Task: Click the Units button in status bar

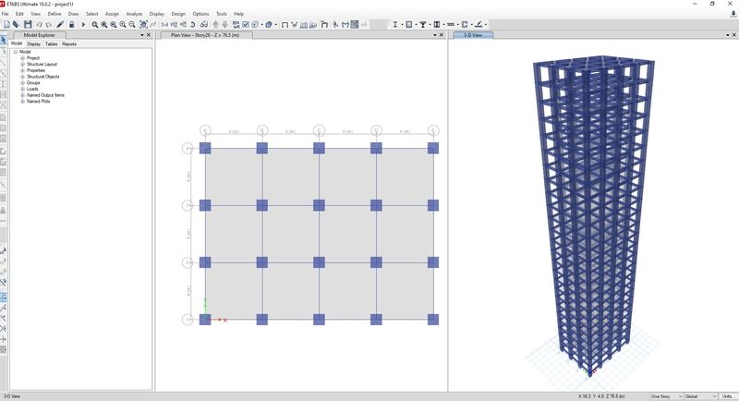Action: (x=728, y=396)
